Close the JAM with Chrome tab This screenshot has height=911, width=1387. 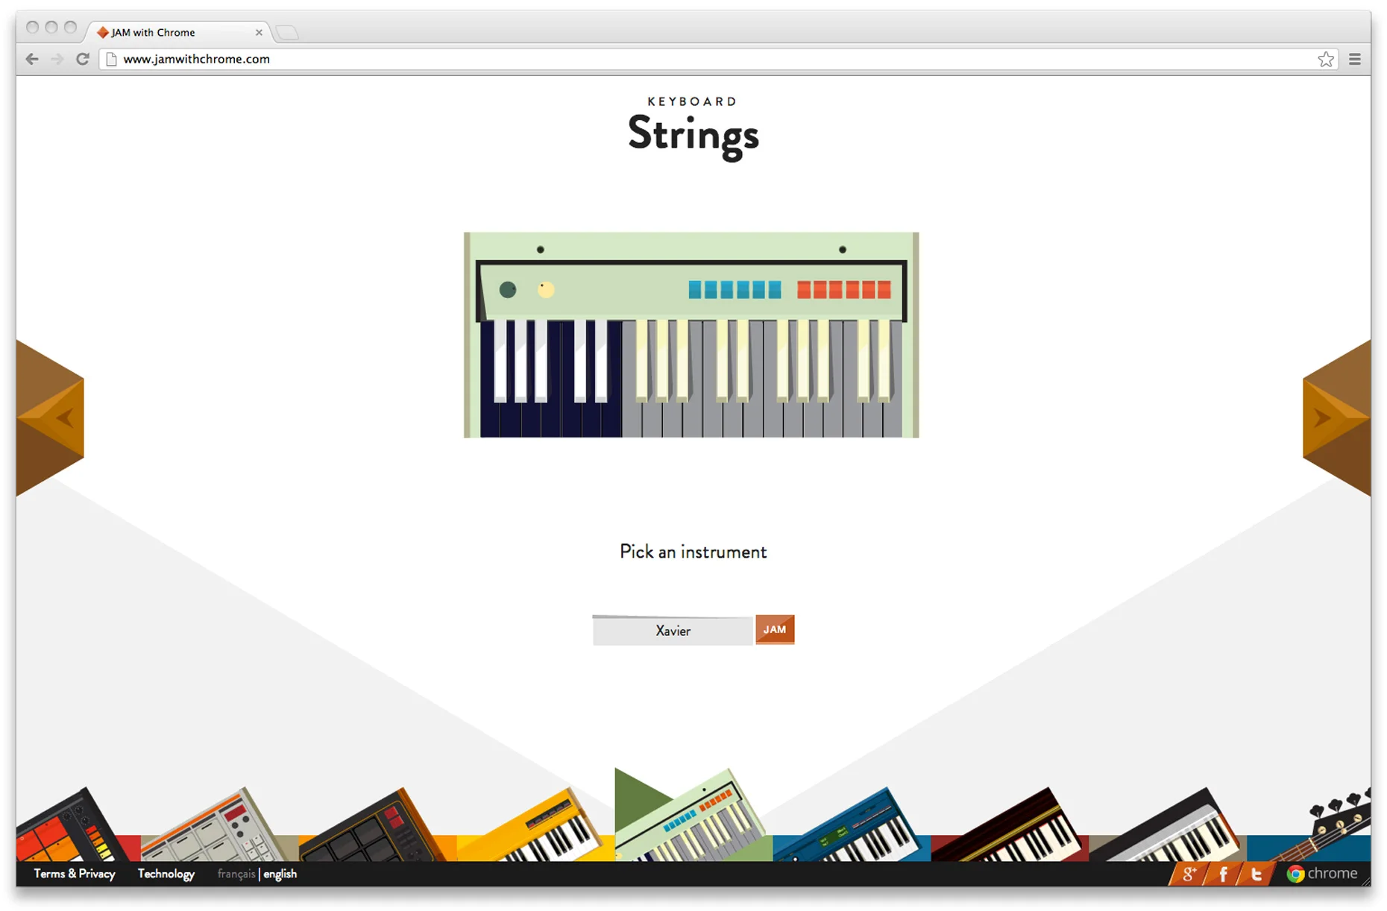coord(259,33)
